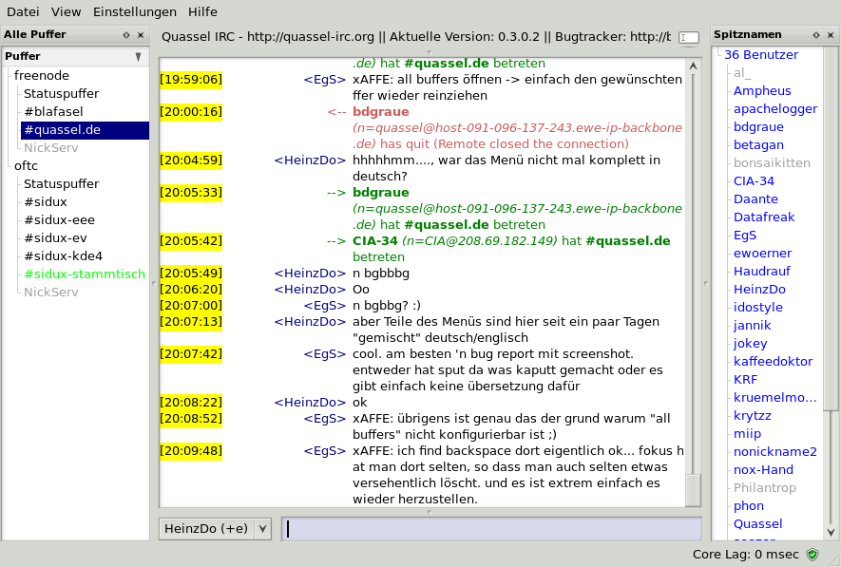Select the oftc network entry
This screenshot has width=841, height=567.
tap(26, 165)
